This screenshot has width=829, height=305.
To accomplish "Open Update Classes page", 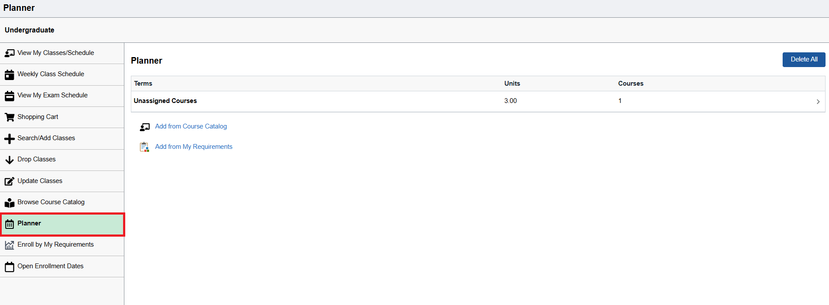I will click(62, 181).
